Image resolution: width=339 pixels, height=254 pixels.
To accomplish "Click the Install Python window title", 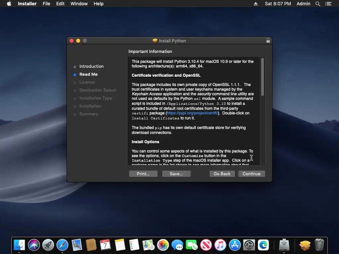I will pyautogui.click(x=172, y=41).
